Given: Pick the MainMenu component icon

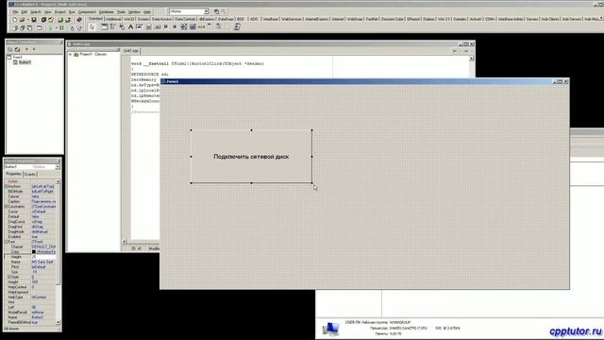Looking at the screenshot, I should (113, 27).
